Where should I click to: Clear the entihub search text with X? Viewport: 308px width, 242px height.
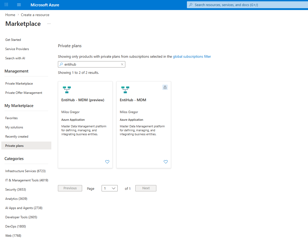click(122, 64)
